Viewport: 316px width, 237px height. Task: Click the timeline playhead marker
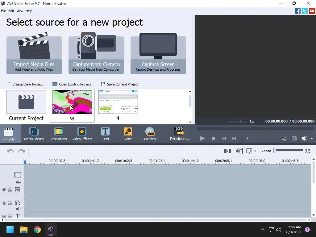coord(25,162)
